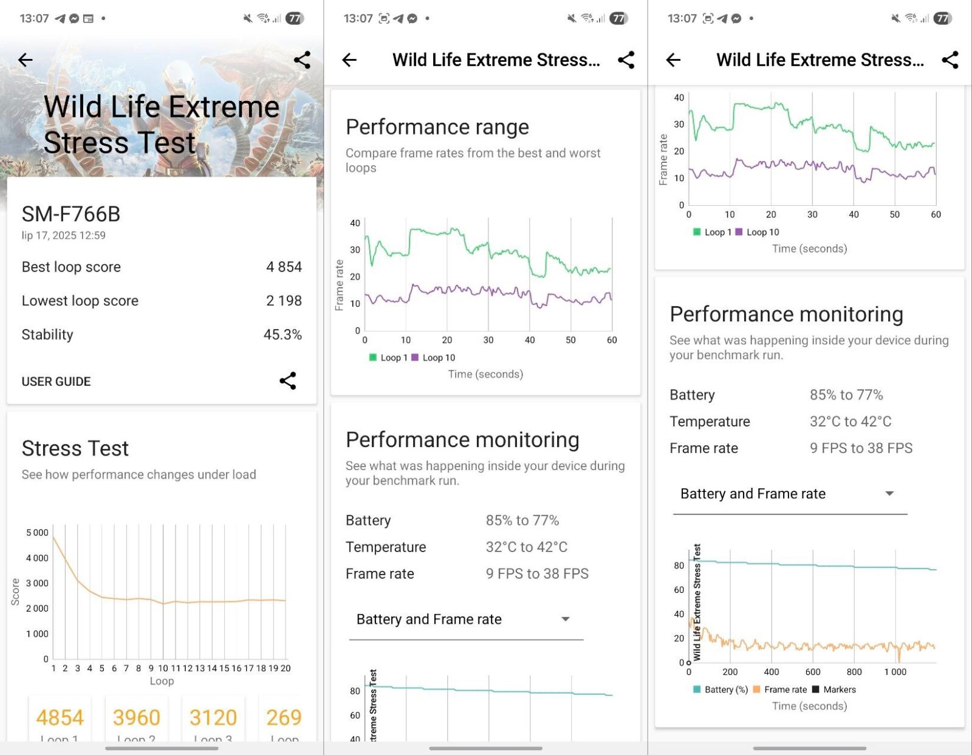The height and width of the screenshot is (755, 972).
Task: Tap the share icon in the right screen header
Action: tap(950, 60)
